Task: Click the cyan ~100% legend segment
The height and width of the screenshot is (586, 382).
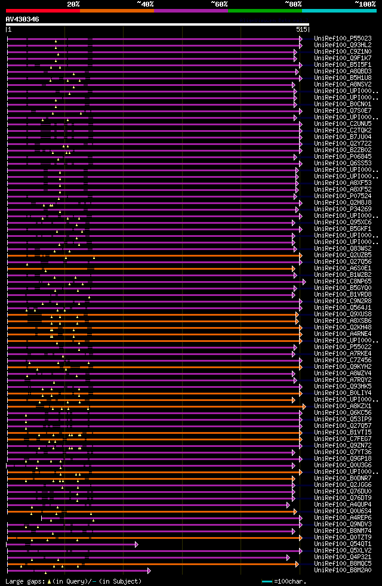Action: click(x=339, y=11)
